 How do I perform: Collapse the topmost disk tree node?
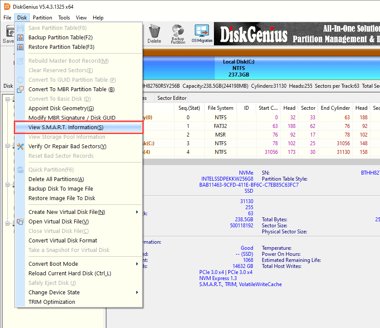[x=8, y=100]
